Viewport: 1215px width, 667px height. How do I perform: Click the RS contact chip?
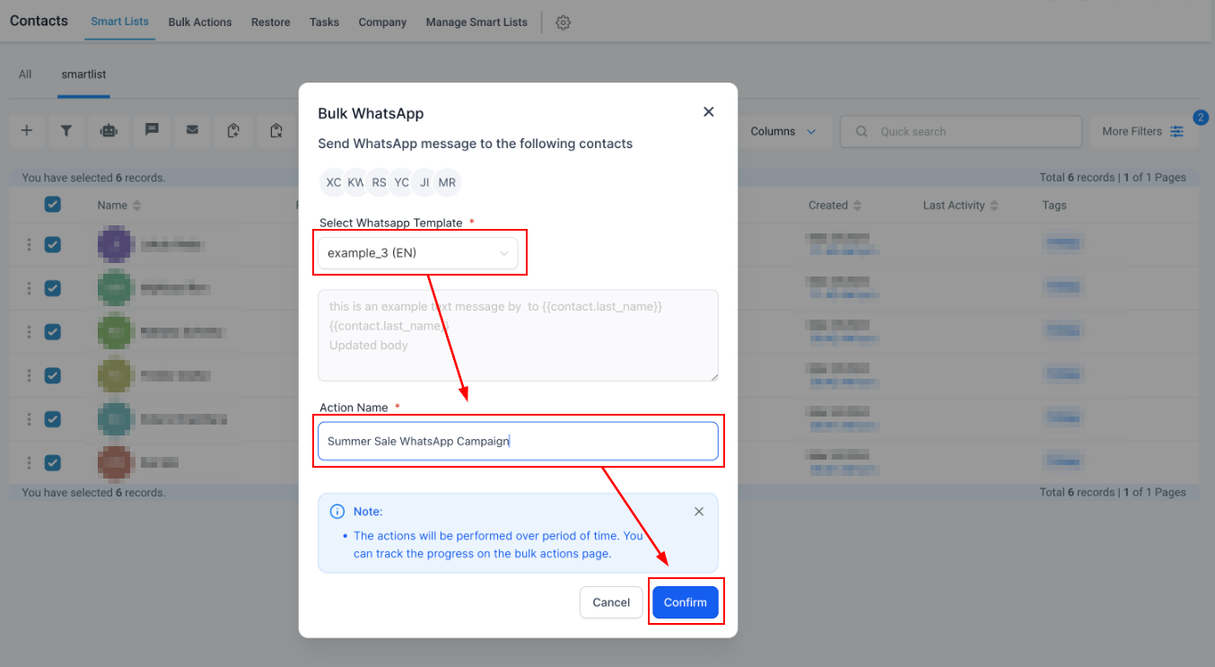(379, 182)
